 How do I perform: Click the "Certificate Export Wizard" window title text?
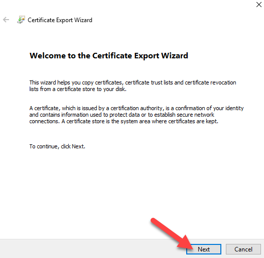(x=60, y=20)
